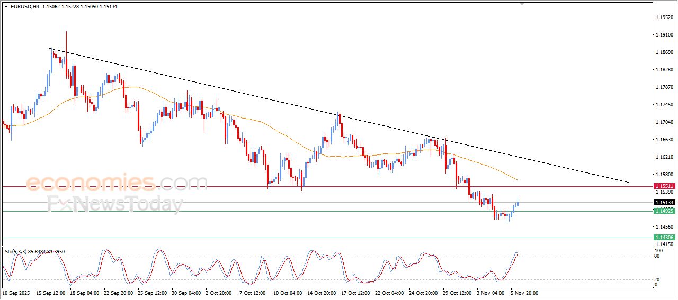
Task: Click the green 1.14925 price label
Action: pyautogui.click(x=664, y=211)
